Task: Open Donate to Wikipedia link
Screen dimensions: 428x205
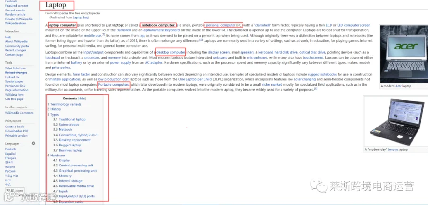Action: point(19,19)
